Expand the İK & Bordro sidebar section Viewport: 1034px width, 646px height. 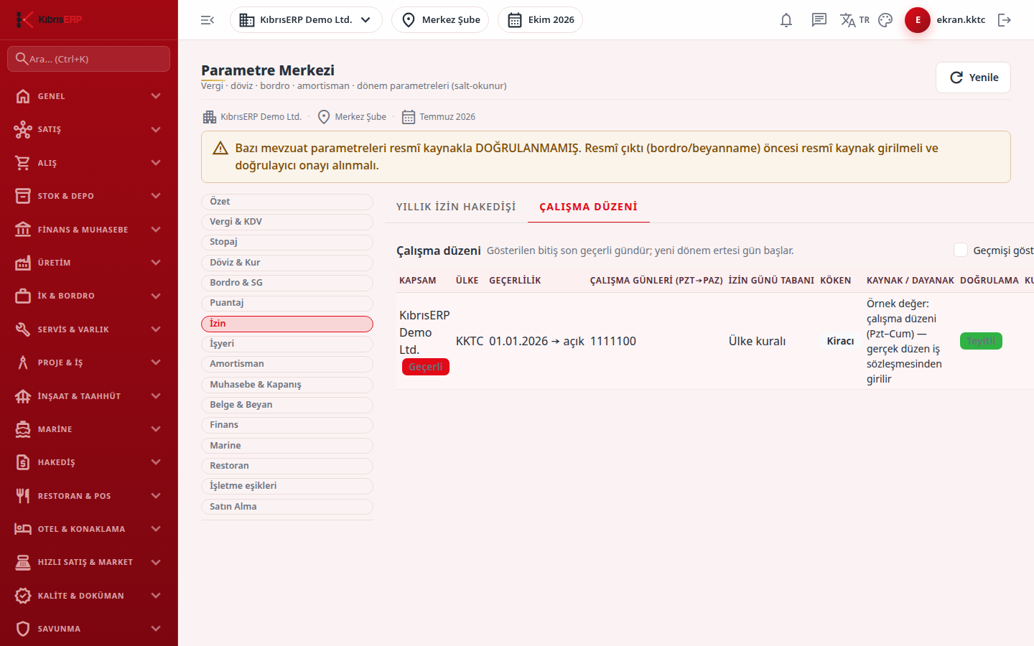click(88, 296)
